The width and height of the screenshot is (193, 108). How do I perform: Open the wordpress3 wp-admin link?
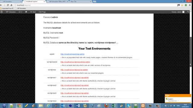pyautogui.click(x=74, y=93)
